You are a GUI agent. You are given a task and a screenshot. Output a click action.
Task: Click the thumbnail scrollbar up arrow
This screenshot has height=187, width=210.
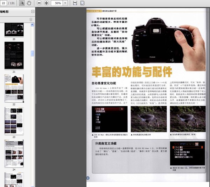32,25
